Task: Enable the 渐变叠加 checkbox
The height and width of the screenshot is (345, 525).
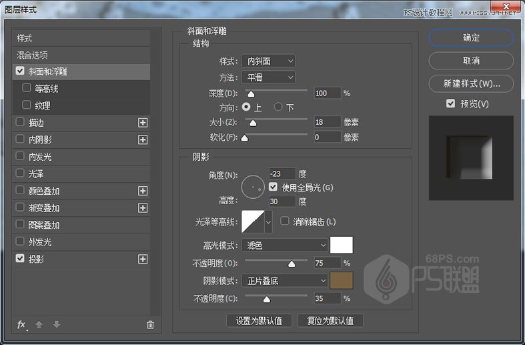Action: point(20,208)
